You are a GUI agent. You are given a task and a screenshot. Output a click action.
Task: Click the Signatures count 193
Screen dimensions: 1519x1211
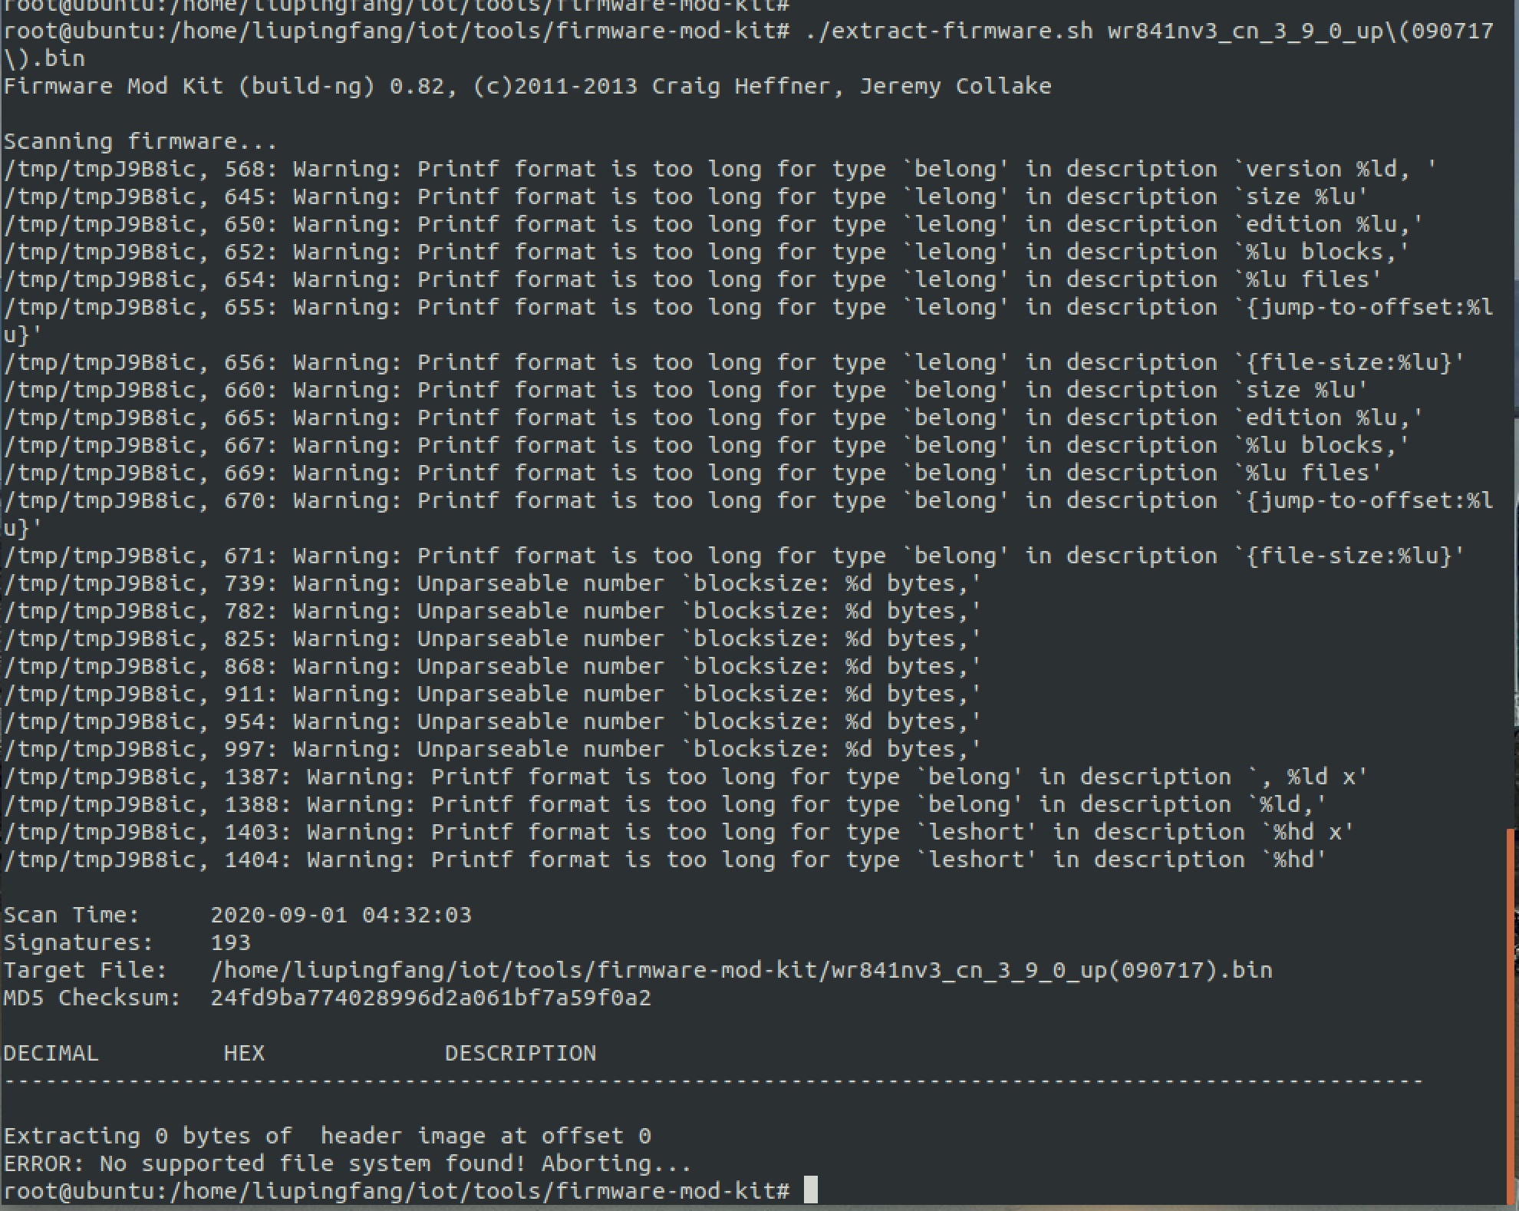230,942
